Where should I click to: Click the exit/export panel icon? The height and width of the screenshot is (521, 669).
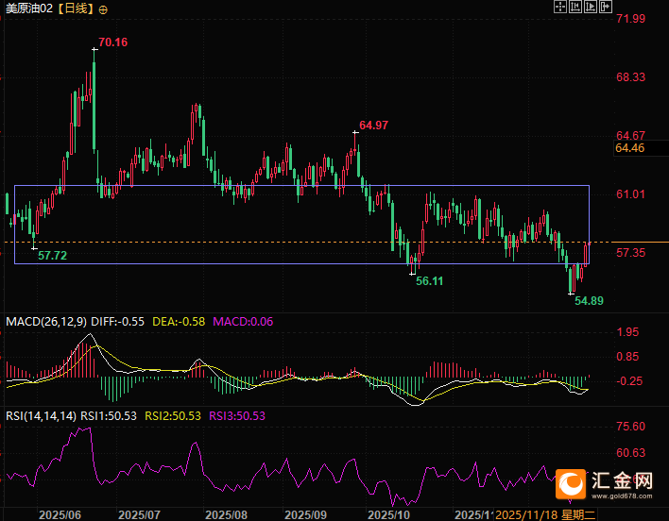pos(607,8)
